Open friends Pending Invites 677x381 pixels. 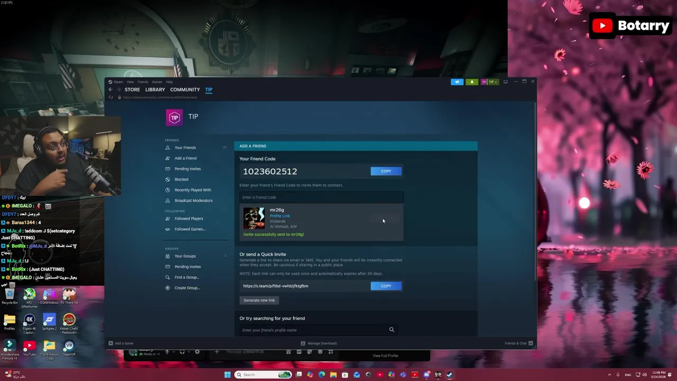click(x=187, y=169)
